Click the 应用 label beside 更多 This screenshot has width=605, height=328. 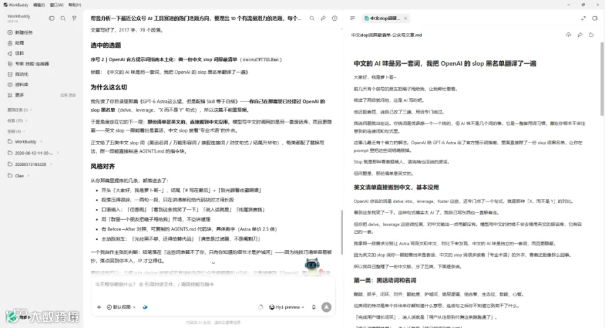[x=64, y=95]
